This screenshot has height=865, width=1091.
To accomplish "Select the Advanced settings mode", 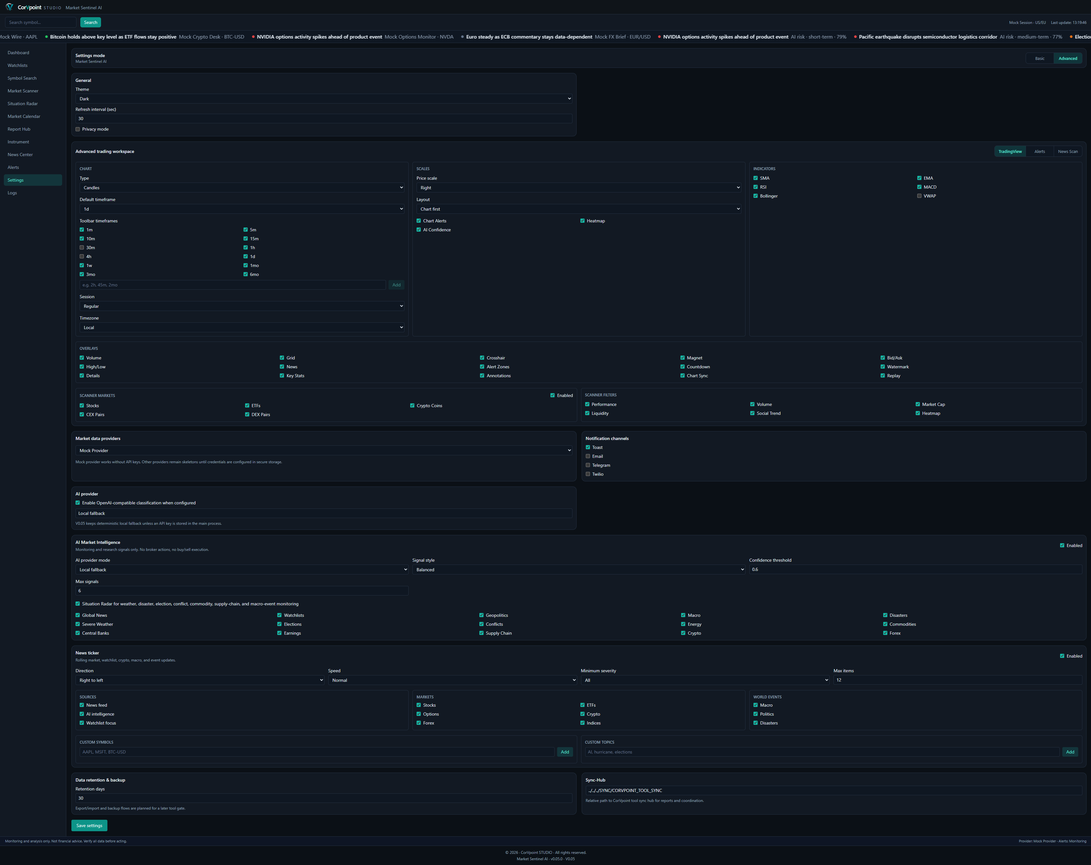I will [1068, 58].
